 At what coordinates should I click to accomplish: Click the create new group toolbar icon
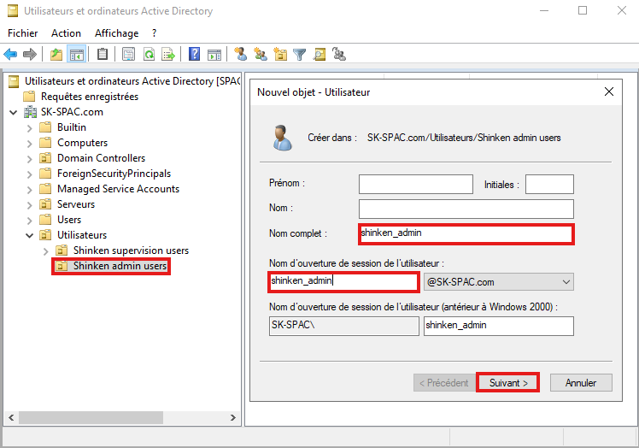coord(261,54)
